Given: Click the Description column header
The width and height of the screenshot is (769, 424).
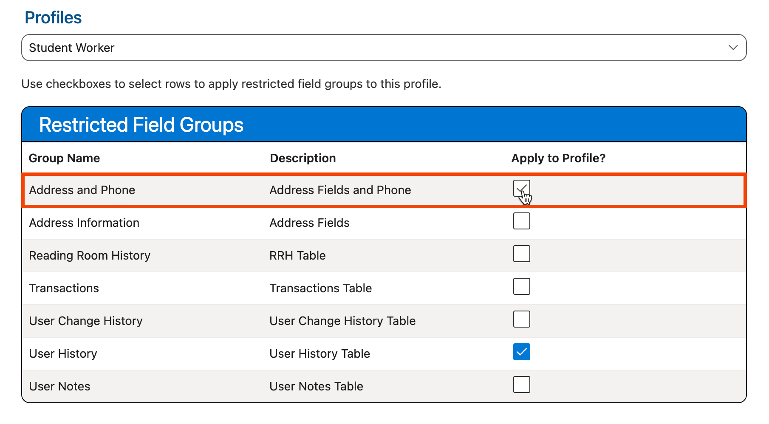Looking at the screenshot, I should [303, 158].
